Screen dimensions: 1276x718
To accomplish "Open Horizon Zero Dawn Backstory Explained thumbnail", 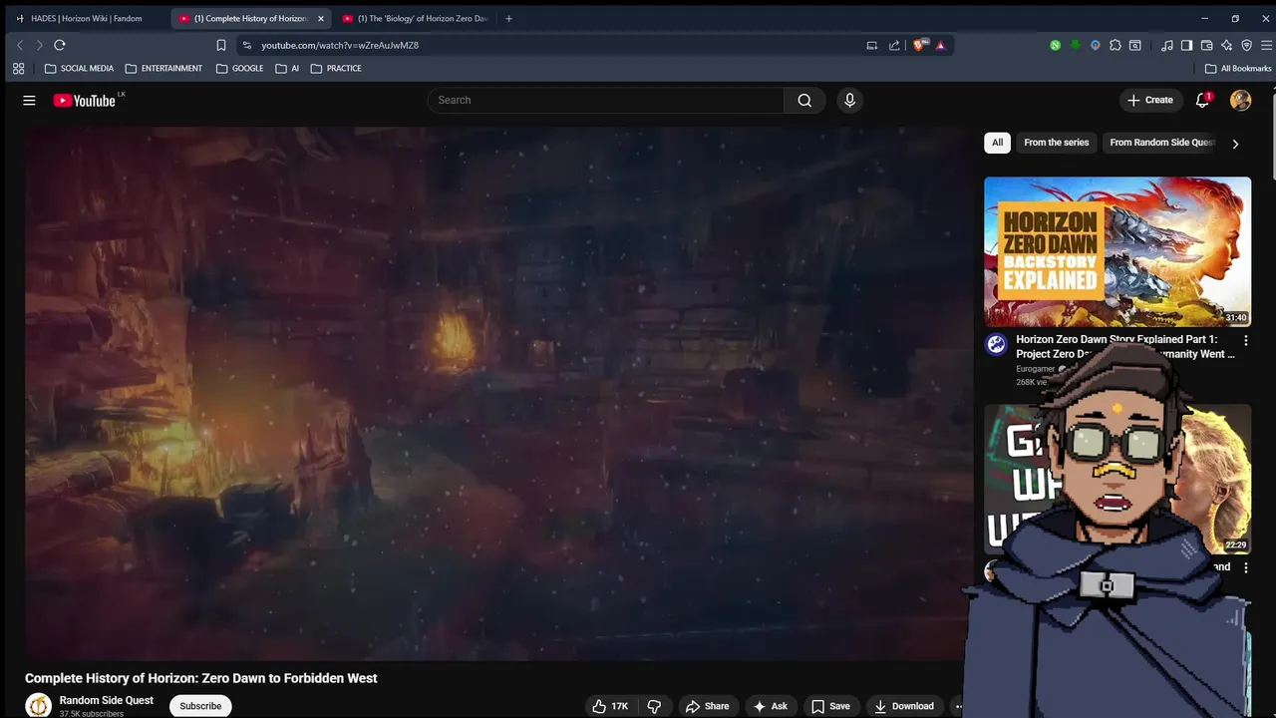I will [1117, 252].
